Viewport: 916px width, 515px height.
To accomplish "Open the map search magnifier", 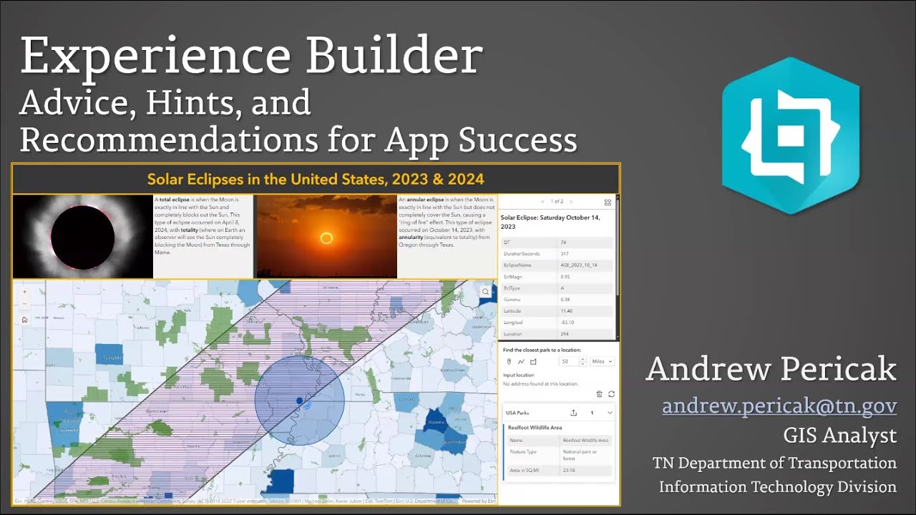I will 486,292.
